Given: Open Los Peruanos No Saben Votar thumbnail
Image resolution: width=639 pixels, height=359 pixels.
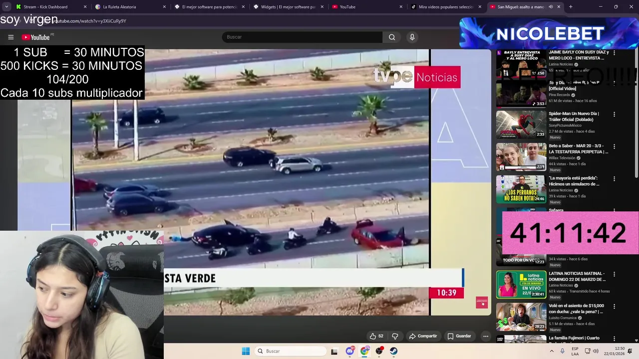Looking at the screenshot, I should coord(521,189).
